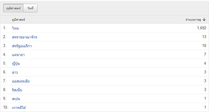Select the view count 13 for สหราชอาณาจักร
The height and width of the screenshot is (112, 209).
(204, 37)
